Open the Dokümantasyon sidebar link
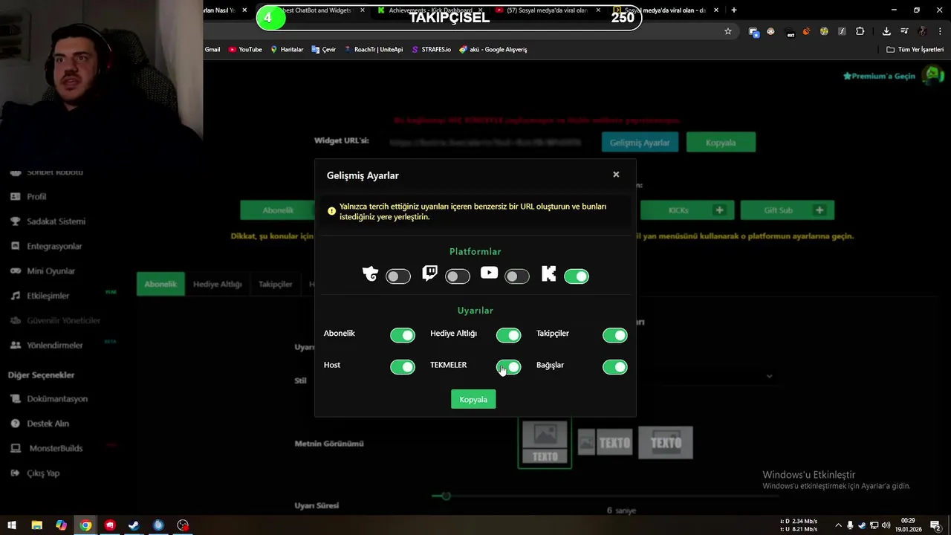The height and width of the screenshot is (535, 951). coord(57,399)
